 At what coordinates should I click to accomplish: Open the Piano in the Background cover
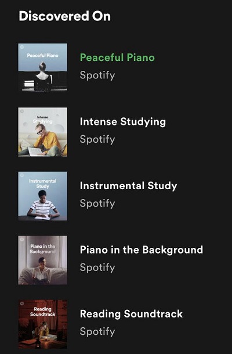pos(43,260)
